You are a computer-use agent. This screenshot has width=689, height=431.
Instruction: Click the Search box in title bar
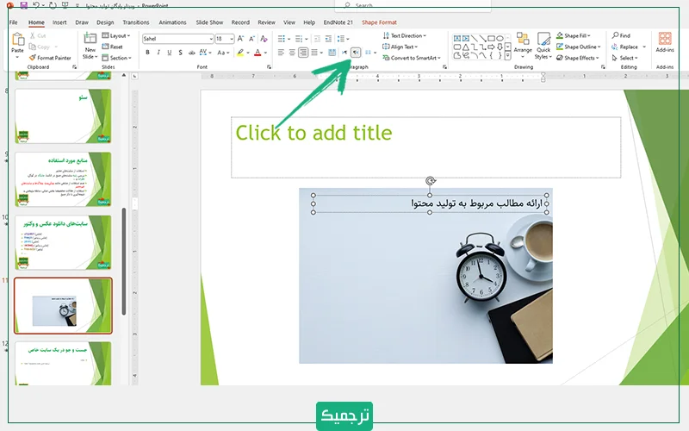[x=413, y=5]
